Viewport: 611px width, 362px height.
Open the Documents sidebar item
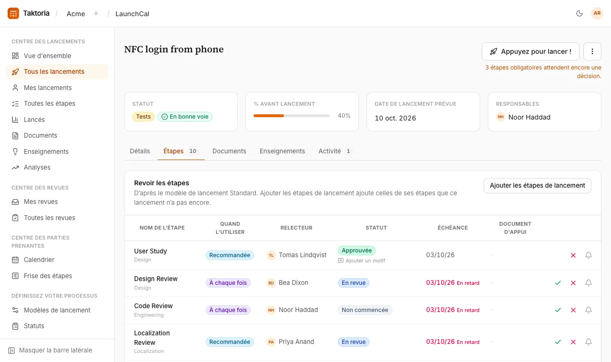pyautogui.click(x=57, y=135)
